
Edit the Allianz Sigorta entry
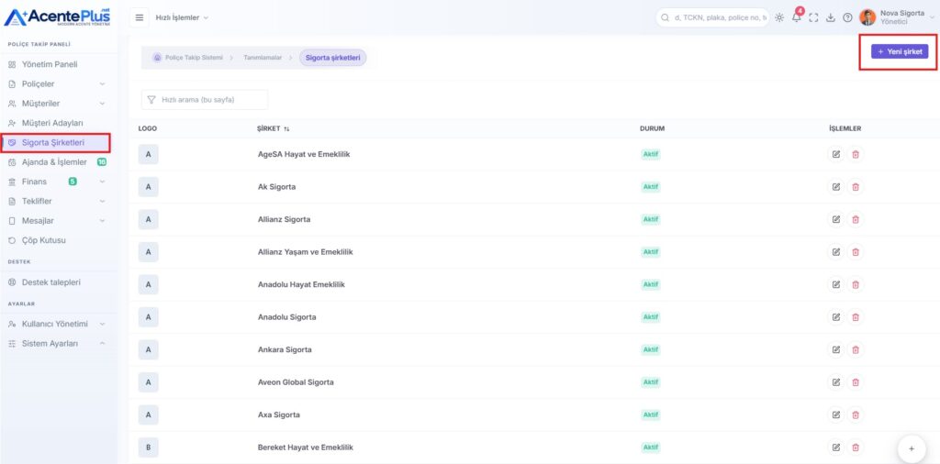[x=835, y=219]
